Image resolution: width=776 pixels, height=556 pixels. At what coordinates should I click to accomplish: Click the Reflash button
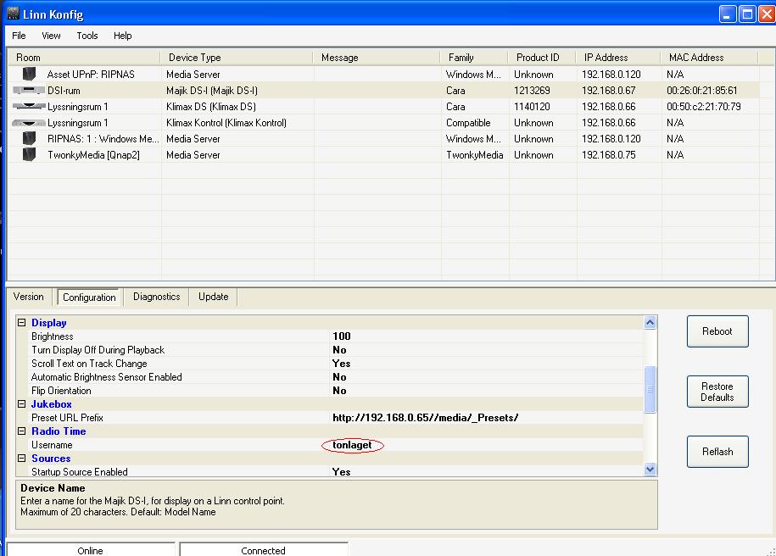coord(717,452)
